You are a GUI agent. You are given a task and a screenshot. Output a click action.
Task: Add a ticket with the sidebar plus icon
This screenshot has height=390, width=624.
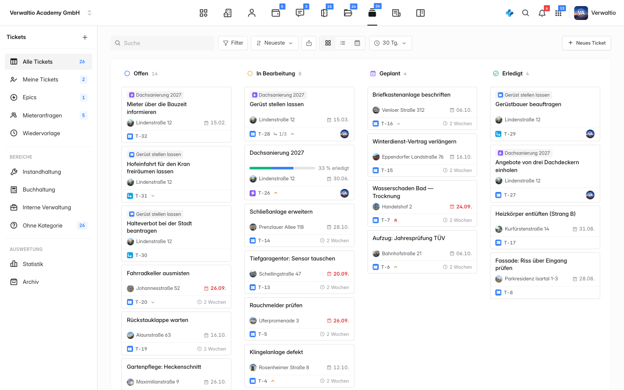click(85, 37)
